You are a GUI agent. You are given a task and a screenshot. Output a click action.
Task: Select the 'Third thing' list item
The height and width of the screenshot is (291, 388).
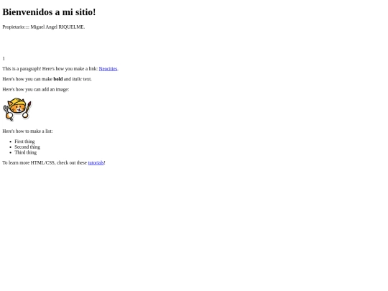25,152
